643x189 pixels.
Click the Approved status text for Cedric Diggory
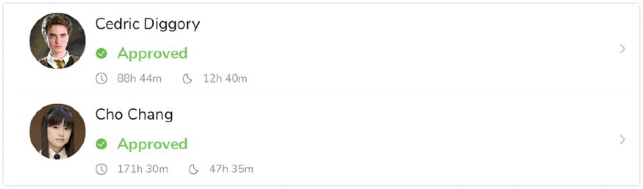pyautogui.click(x=152, y=54)
